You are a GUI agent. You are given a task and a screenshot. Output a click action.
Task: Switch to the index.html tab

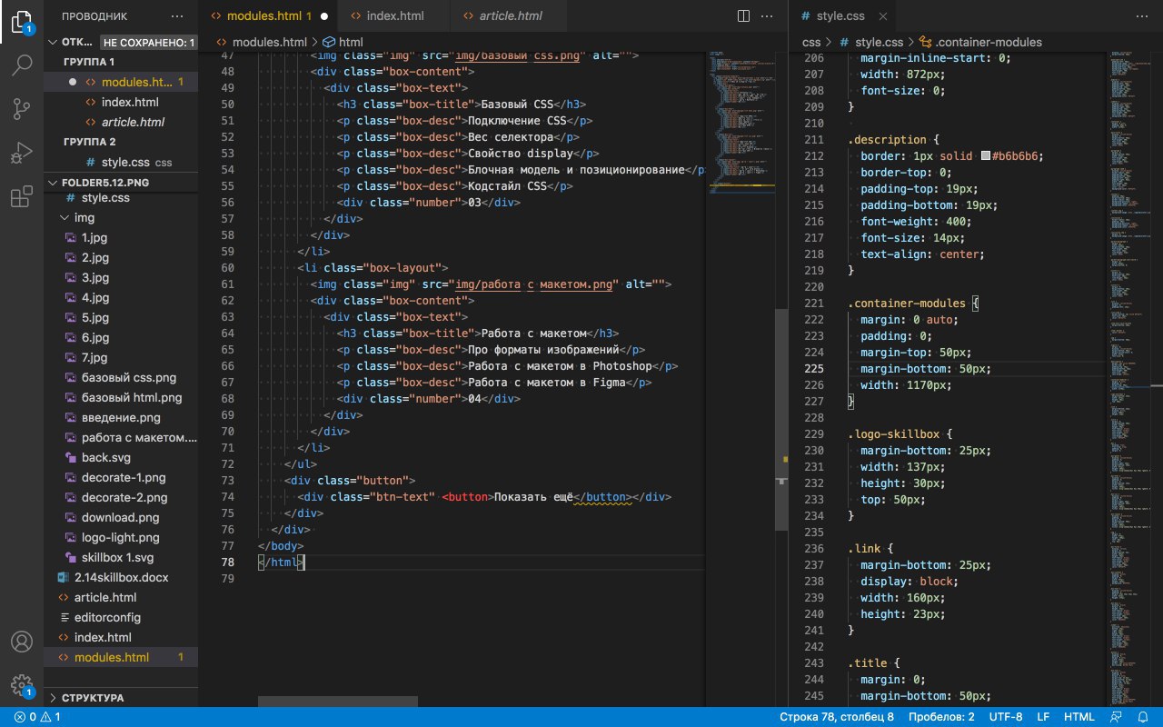(395, 15)
